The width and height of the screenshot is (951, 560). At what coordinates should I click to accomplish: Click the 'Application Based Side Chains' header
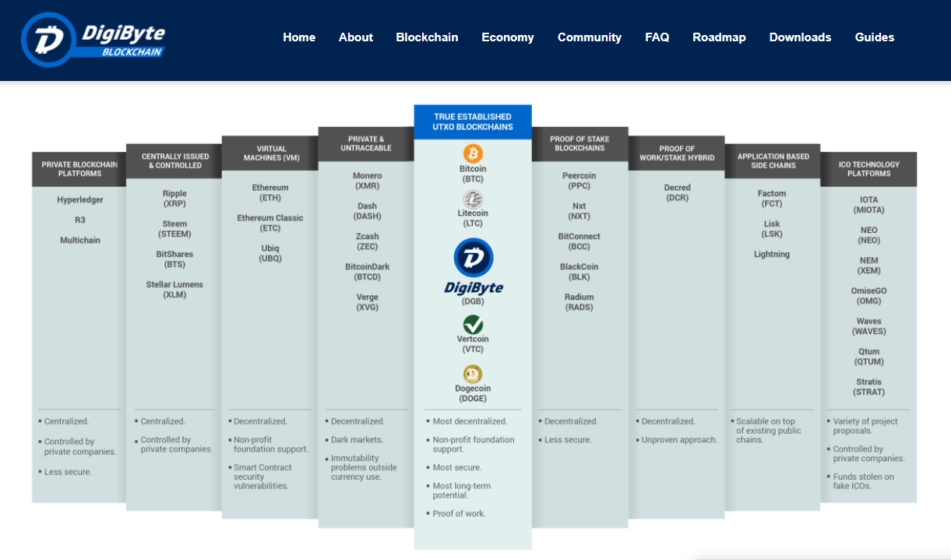(x=773, y=161)
